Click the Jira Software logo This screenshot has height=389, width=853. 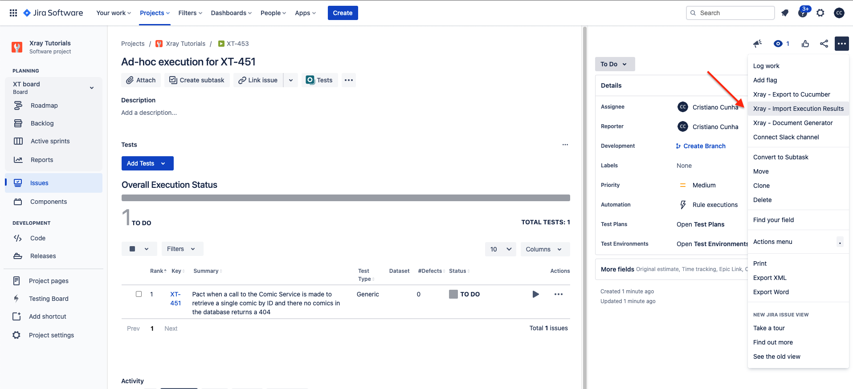[53, 13]
